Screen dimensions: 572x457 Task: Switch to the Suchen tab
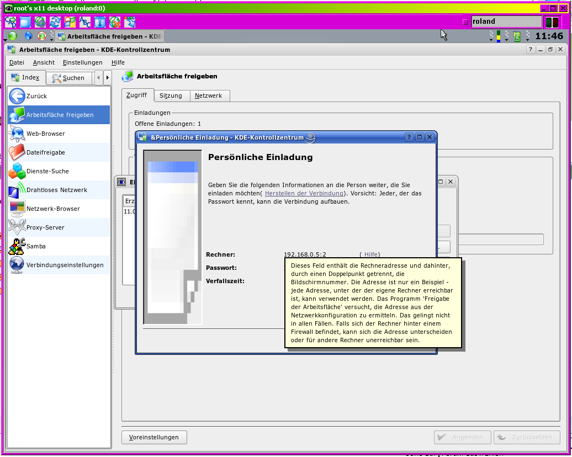pos(68,78)
